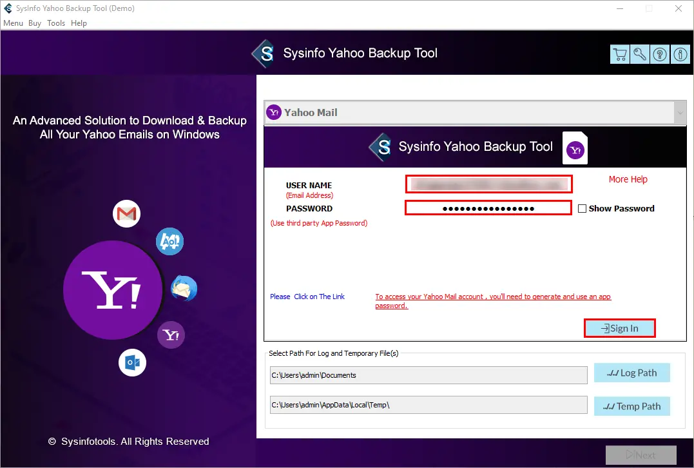The width and height of the screenshot is (694, 468).
Task: Click the Gmail icon in the left panel
Action: tap(126, 213)
